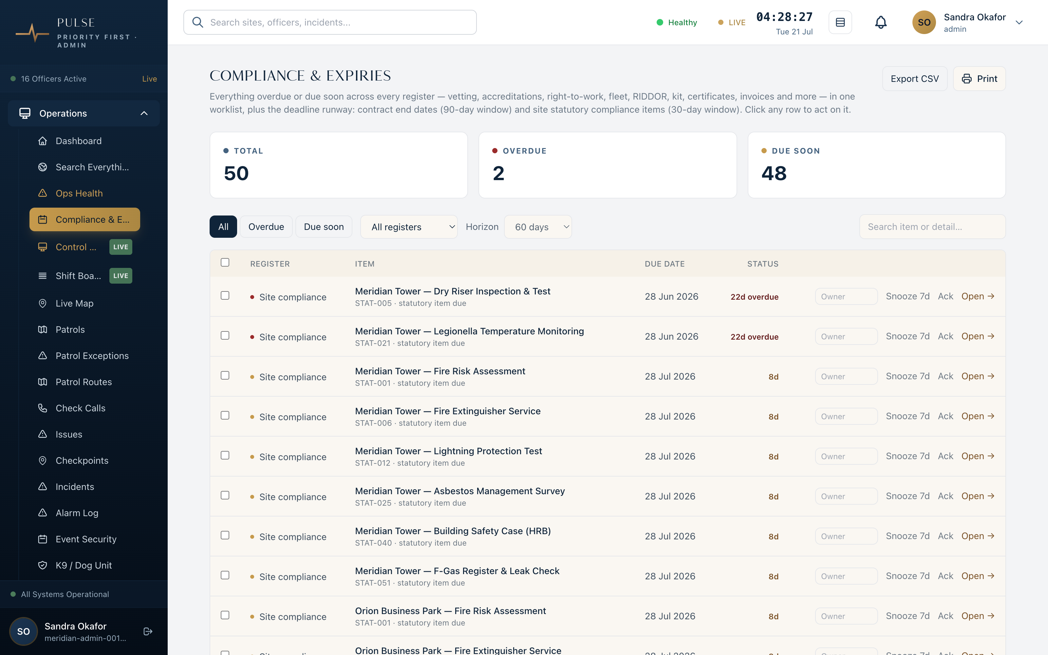Snooze 7d the F-Gas Register item
Screen dimensions: 1048x655
(x=907, y=576)
